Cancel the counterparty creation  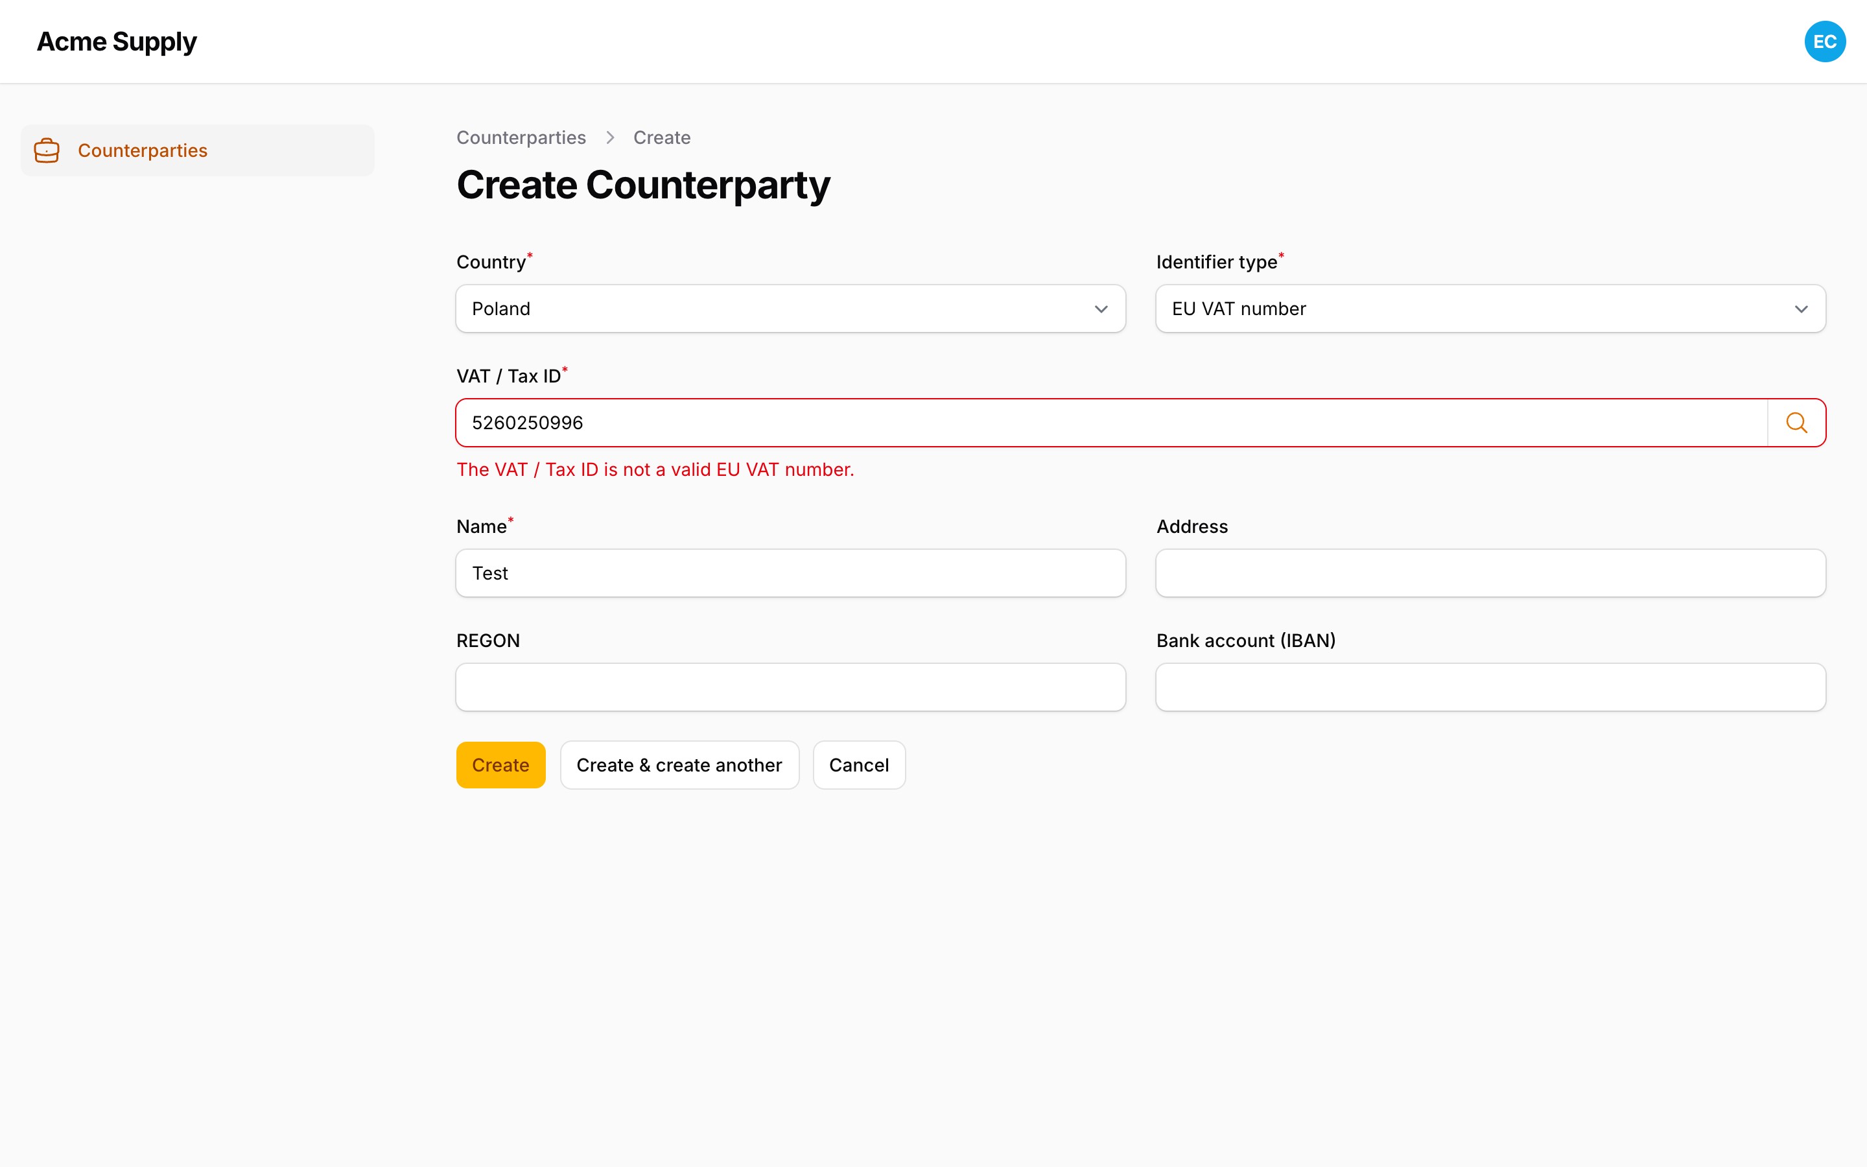859,765
